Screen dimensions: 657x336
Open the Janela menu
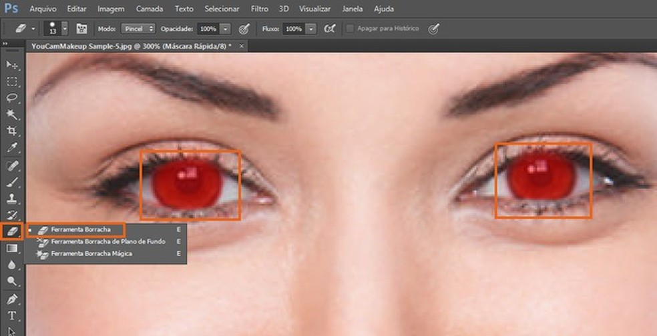pyautogui.click(x=353, y=9)
